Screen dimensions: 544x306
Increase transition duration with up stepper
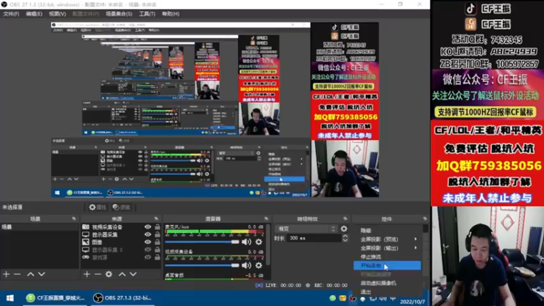(345, 236)
